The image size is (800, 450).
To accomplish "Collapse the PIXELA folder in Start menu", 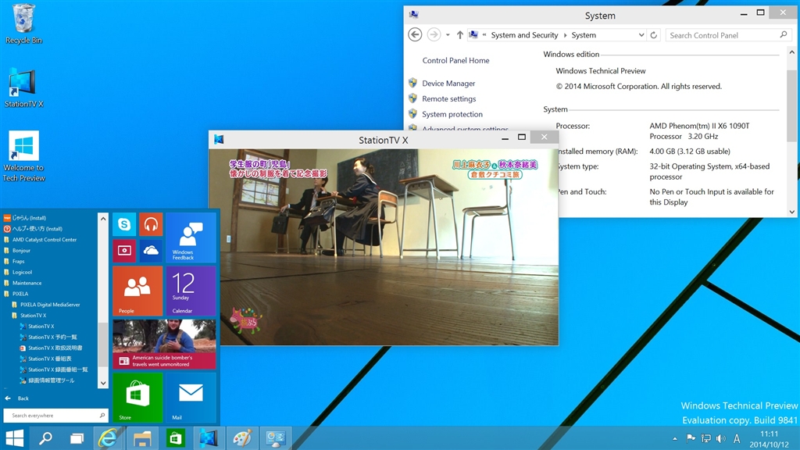I will 21,294.
